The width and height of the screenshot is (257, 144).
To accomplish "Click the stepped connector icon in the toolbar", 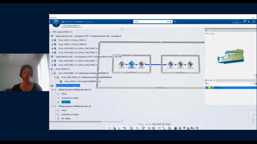I will click(164, 128).
